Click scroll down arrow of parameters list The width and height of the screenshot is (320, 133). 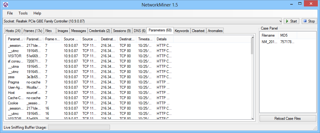point(252,119)
